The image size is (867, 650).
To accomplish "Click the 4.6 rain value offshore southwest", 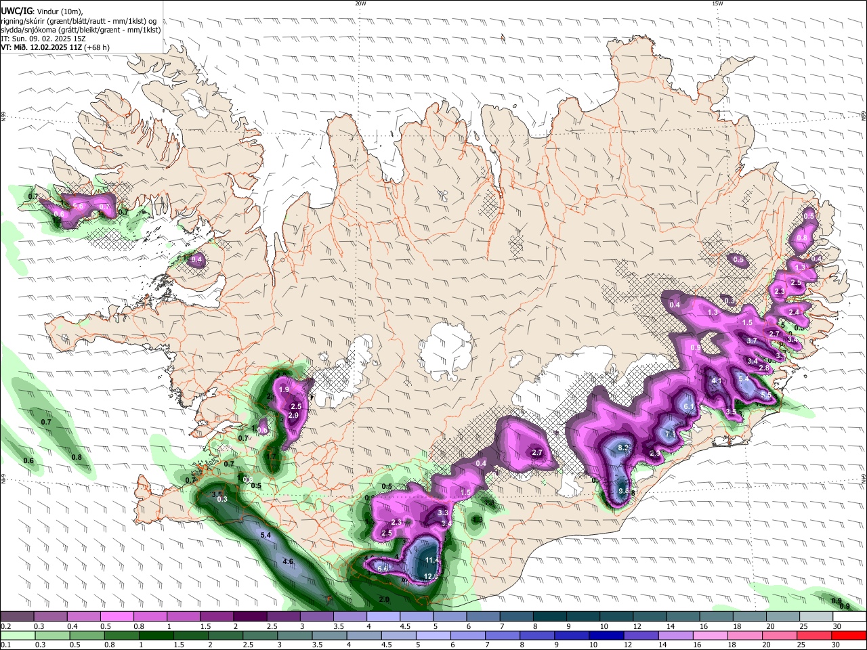I will tap(288, 561).
